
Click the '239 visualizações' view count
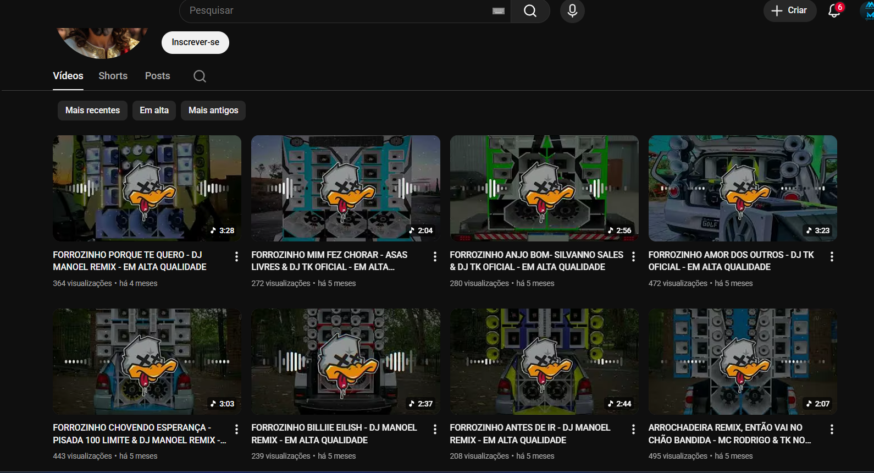(281, 456)
